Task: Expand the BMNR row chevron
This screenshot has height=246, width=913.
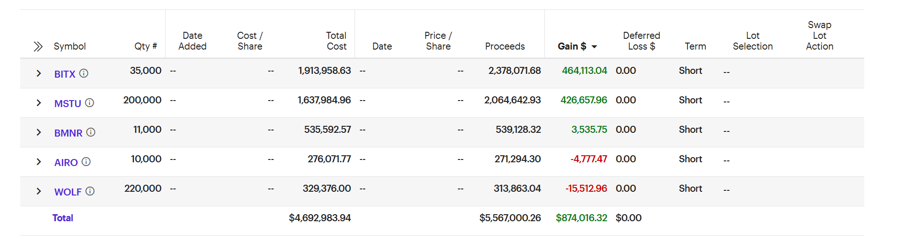Action: (x=39, y=132)
